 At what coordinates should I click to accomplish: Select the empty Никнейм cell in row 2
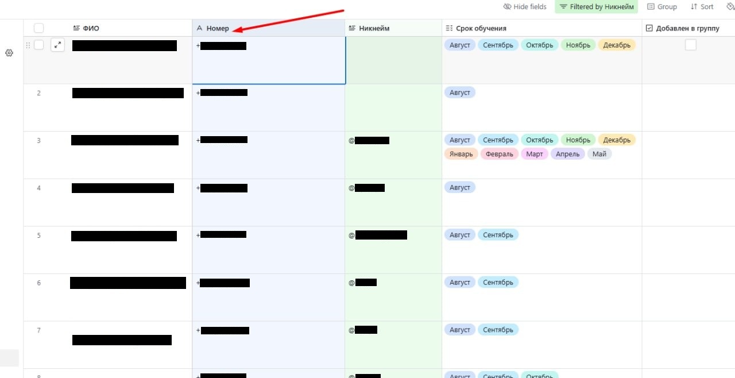click(x=393, y=108)
